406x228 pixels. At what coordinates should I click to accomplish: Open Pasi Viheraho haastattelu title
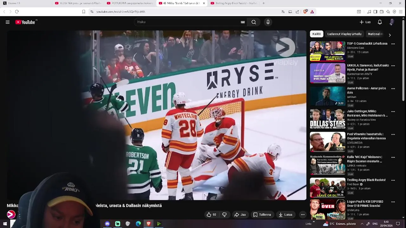[366, 136]
